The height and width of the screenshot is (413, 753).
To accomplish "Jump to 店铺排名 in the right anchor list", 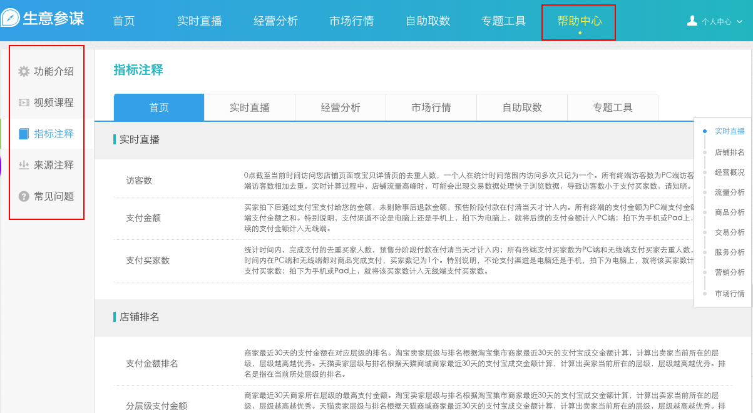I will click(x=730, y=152).
